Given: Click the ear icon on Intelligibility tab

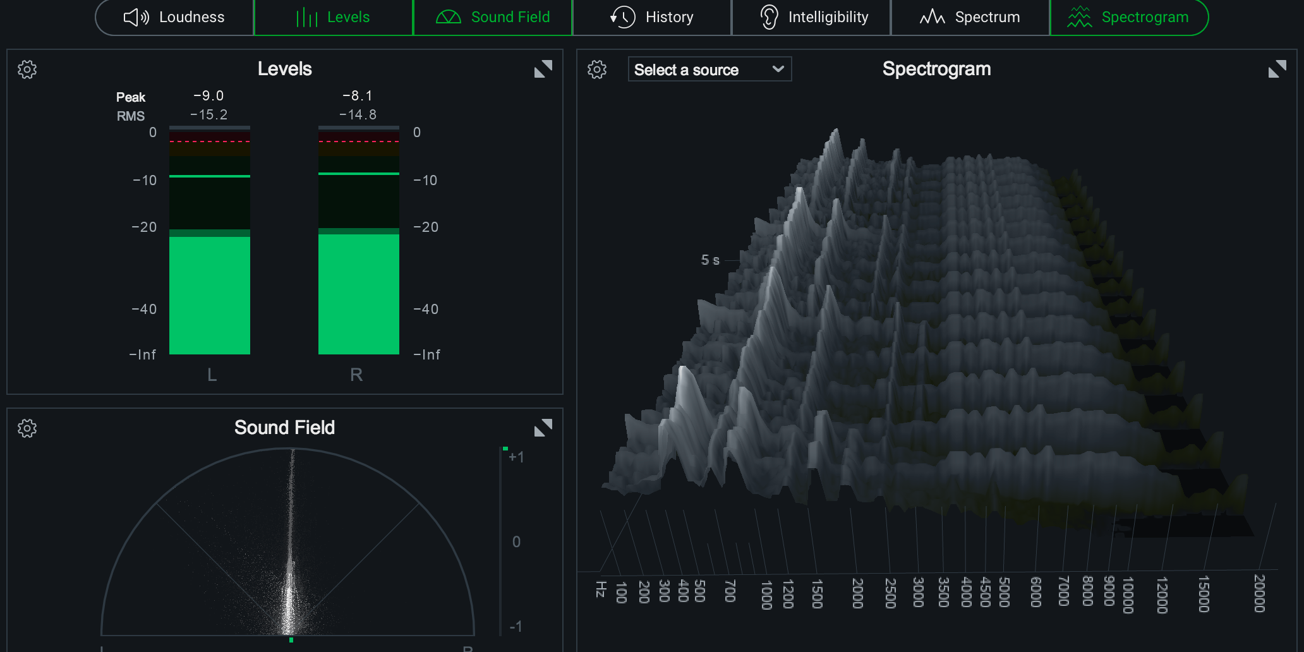Looking at the screenshot, I should click(769, 17).
